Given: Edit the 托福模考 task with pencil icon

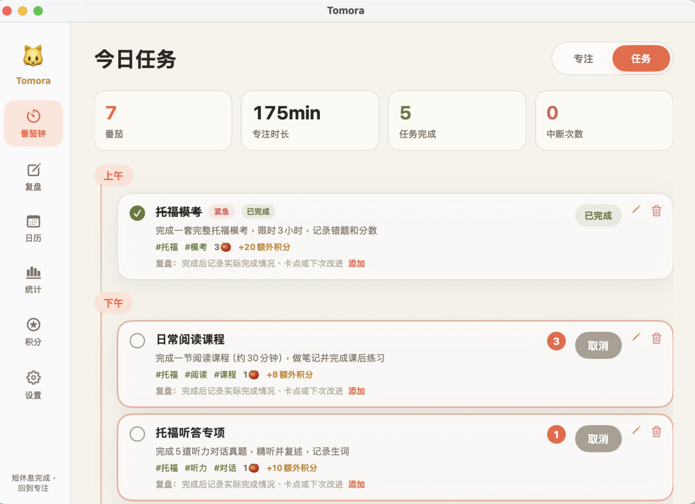Looking at the screenshot, I should click(636, 210).
